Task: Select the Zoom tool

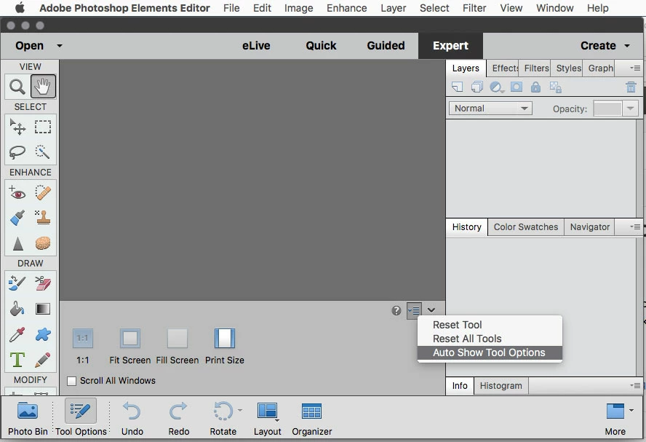Action: click(x=17, y=87)
